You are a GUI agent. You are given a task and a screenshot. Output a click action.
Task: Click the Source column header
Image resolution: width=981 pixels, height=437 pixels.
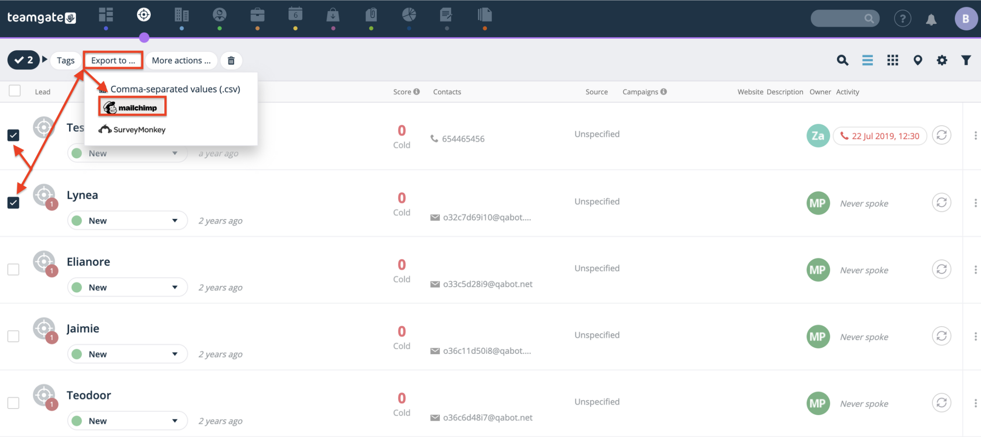pyautogui.click(x=596, y=92)
